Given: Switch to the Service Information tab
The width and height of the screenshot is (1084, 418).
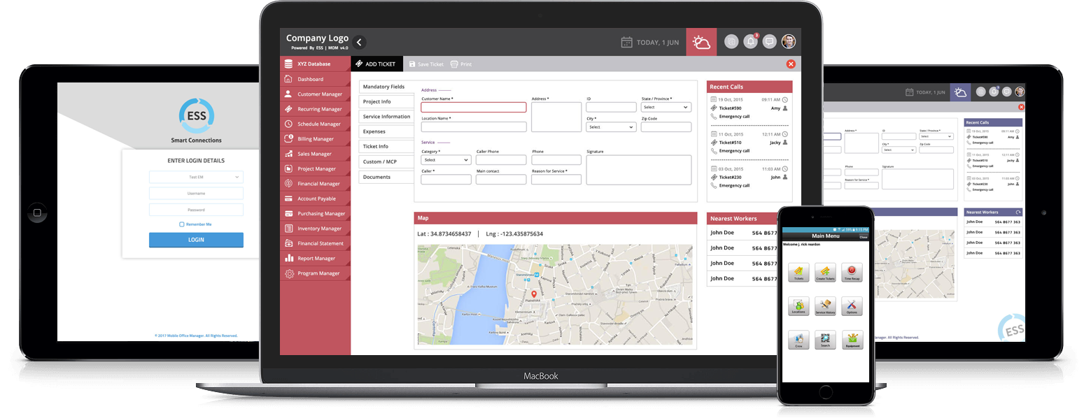Looking at the screenshot, I should point(386,117).
